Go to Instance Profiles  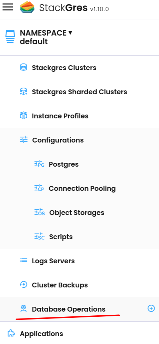(60, 116)
